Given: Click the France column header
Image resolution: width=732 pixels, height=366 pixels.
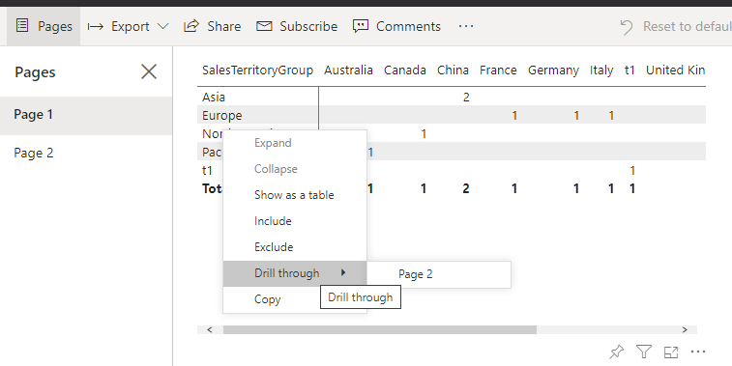Looking at the screenshot, I should coord(498,70).
